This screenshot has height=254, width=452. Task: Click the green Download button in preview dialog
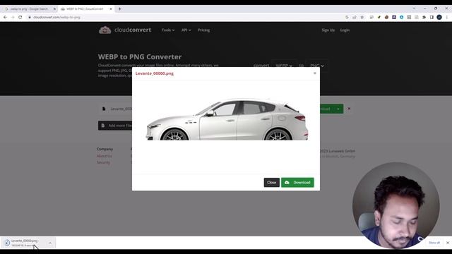point(297,182)
